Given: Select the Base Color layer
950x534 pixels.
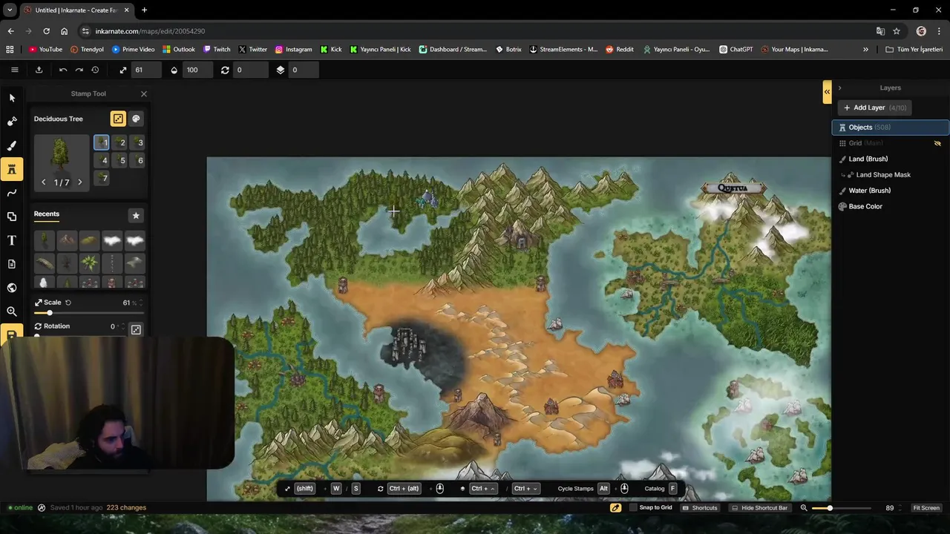Looking at the screenshot, I should point(890,206).
